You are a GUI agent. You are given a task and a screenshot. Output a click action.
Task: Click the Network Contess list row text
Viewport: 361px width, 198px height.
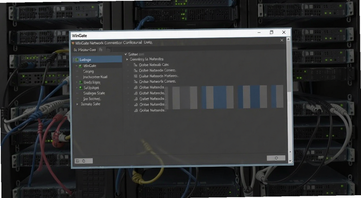click(x=157, y=82)
